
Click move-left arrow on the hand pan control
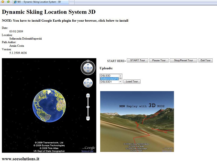point(85,83)
